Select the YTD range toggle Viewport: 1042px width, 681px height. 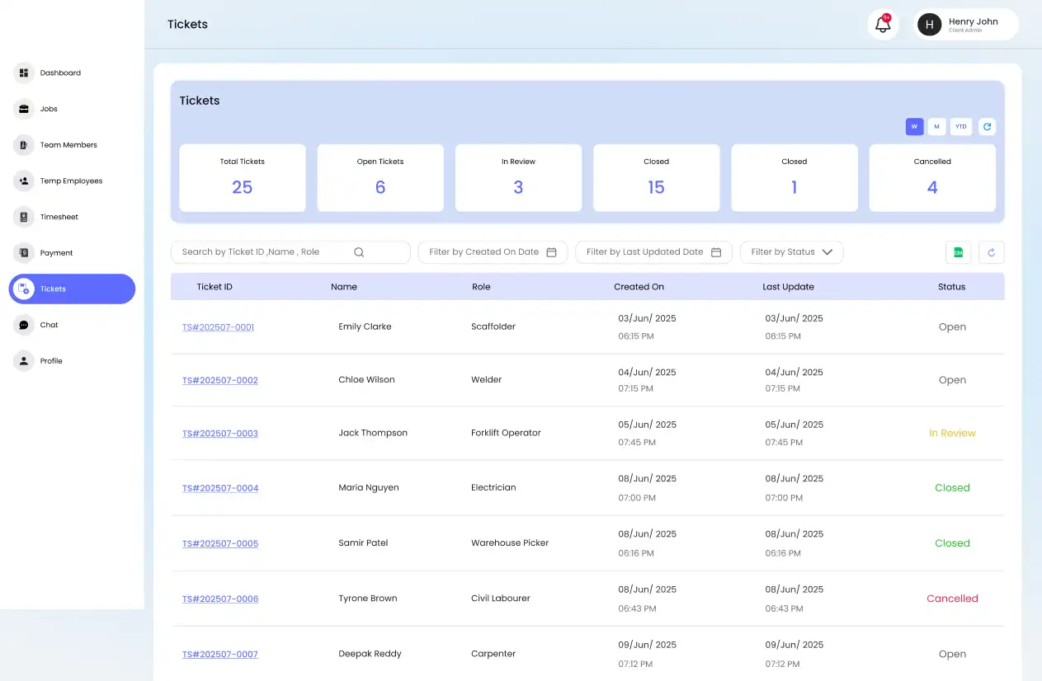960,127
